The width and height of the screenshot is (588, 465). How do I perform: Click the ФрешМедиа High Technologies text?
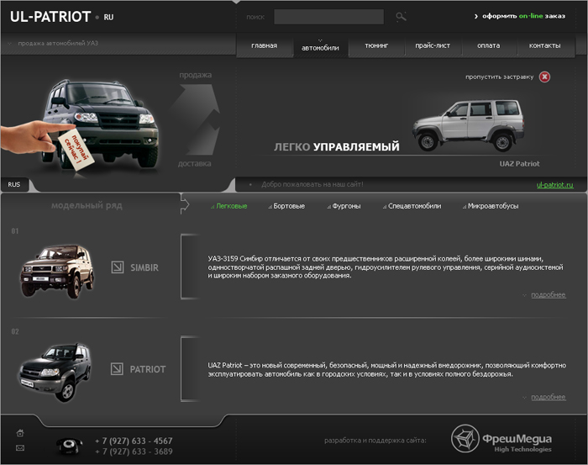click(x=517, y=442)
